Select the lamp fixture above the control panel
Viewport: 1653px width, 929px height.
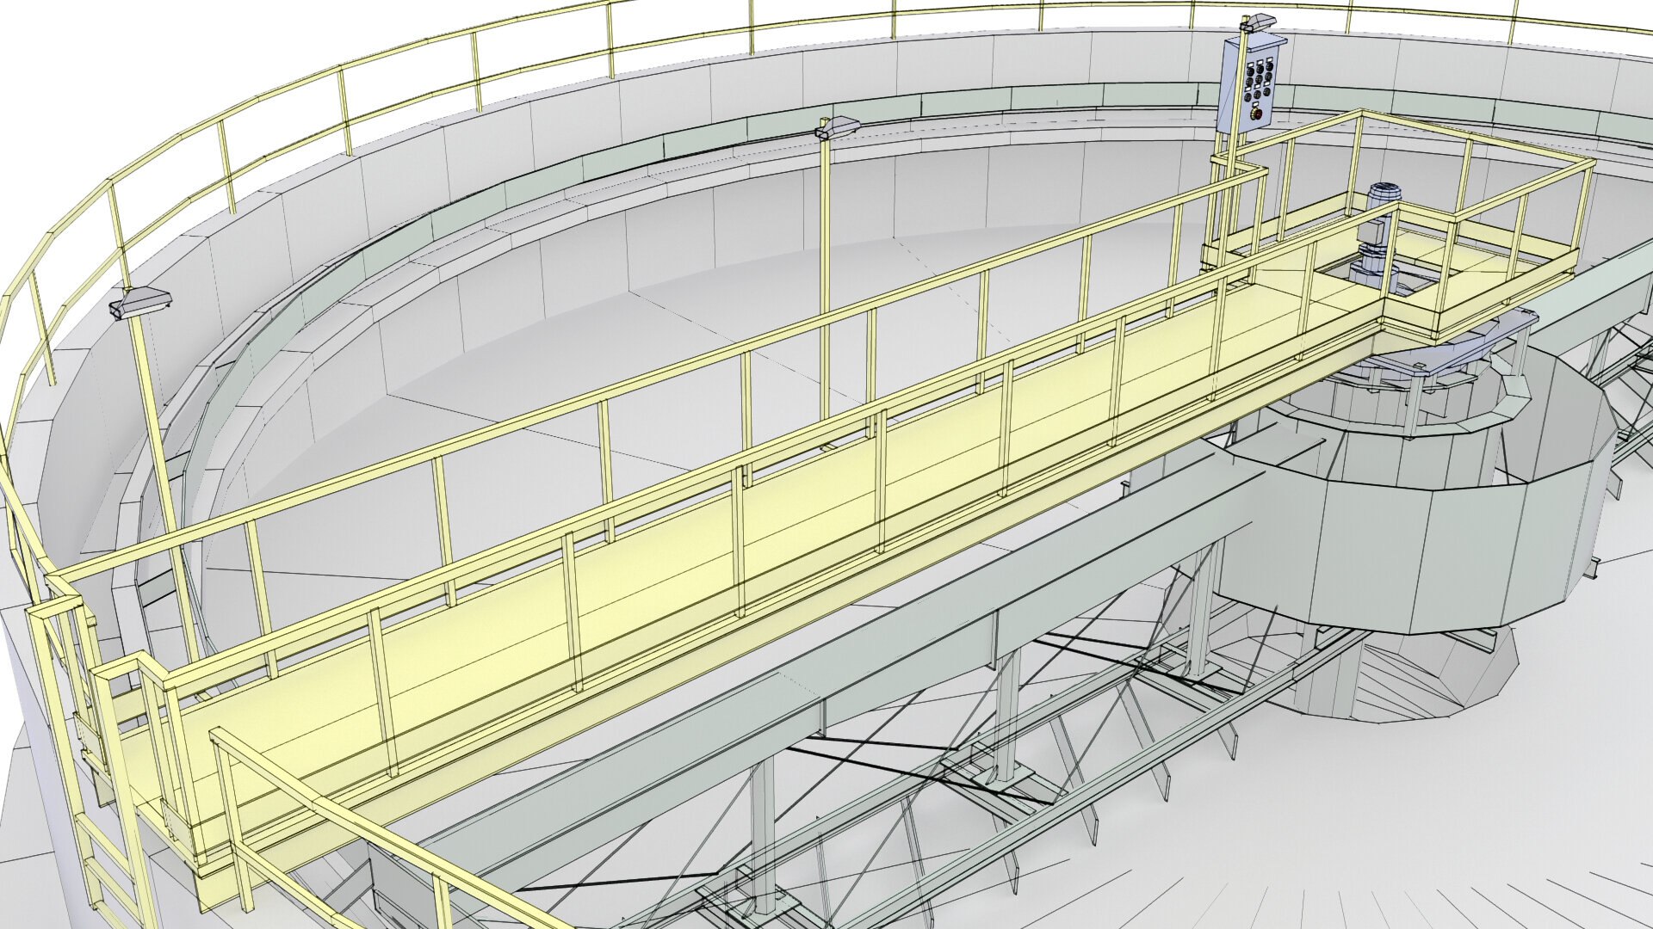1258,22
